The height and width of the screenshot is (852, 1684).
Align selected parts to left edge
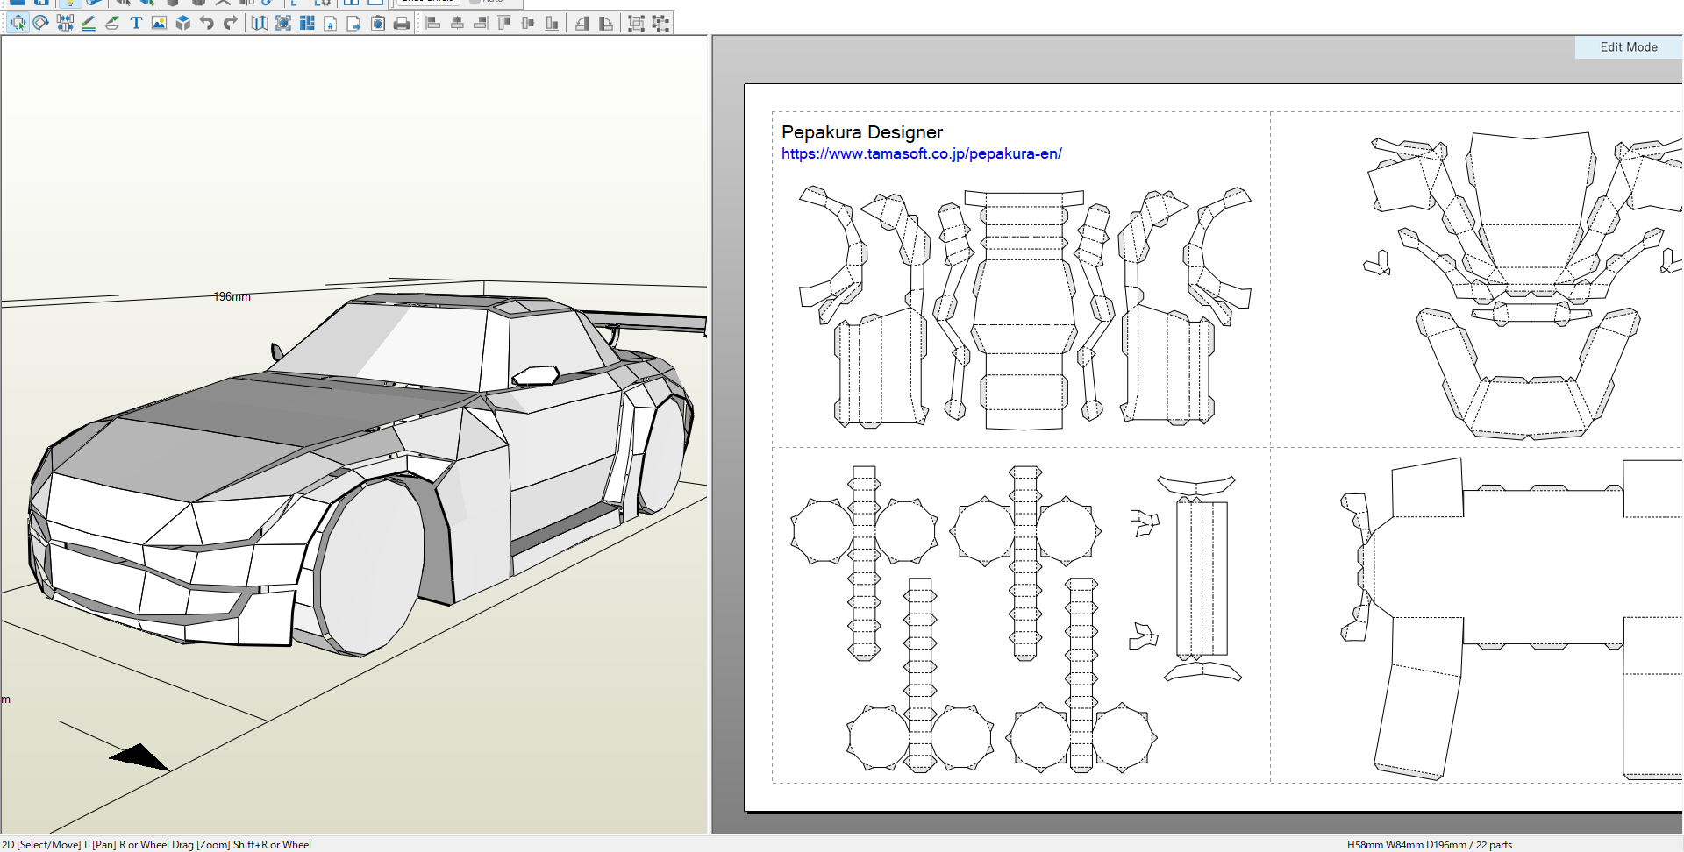(x=433, y=24)
